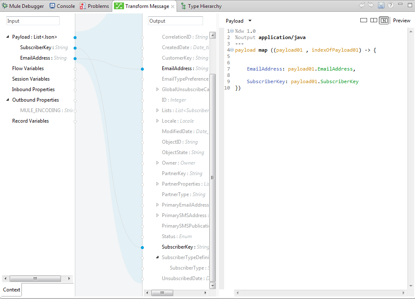Switch to the source-only single pane view

tap(364, 21)
